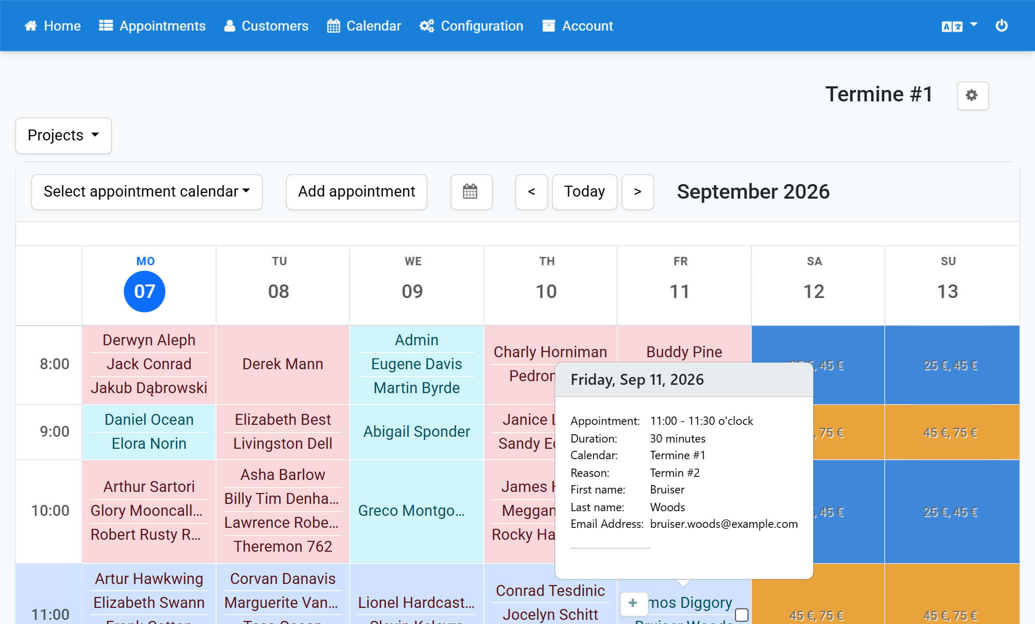The height and width of the screenshot is (624, 1035).
Task: Click the plus icon in Friday 11:00 slot
Action: point(633,603)
